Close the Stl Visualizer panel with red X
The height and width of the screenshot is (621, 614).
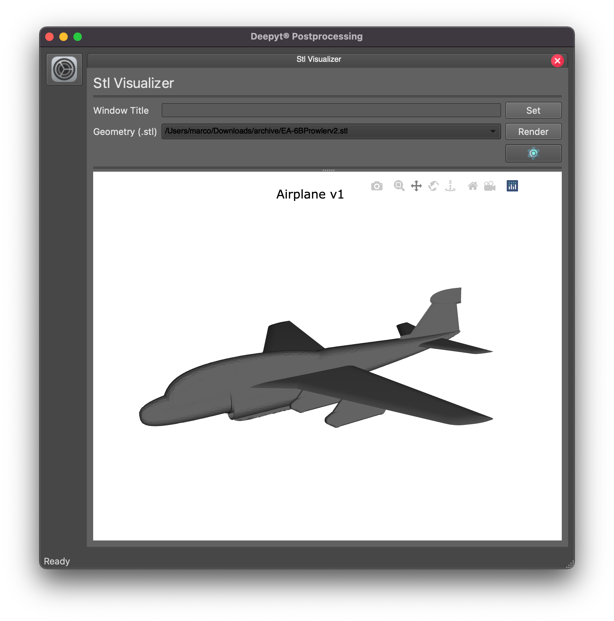tap(558, 61)
